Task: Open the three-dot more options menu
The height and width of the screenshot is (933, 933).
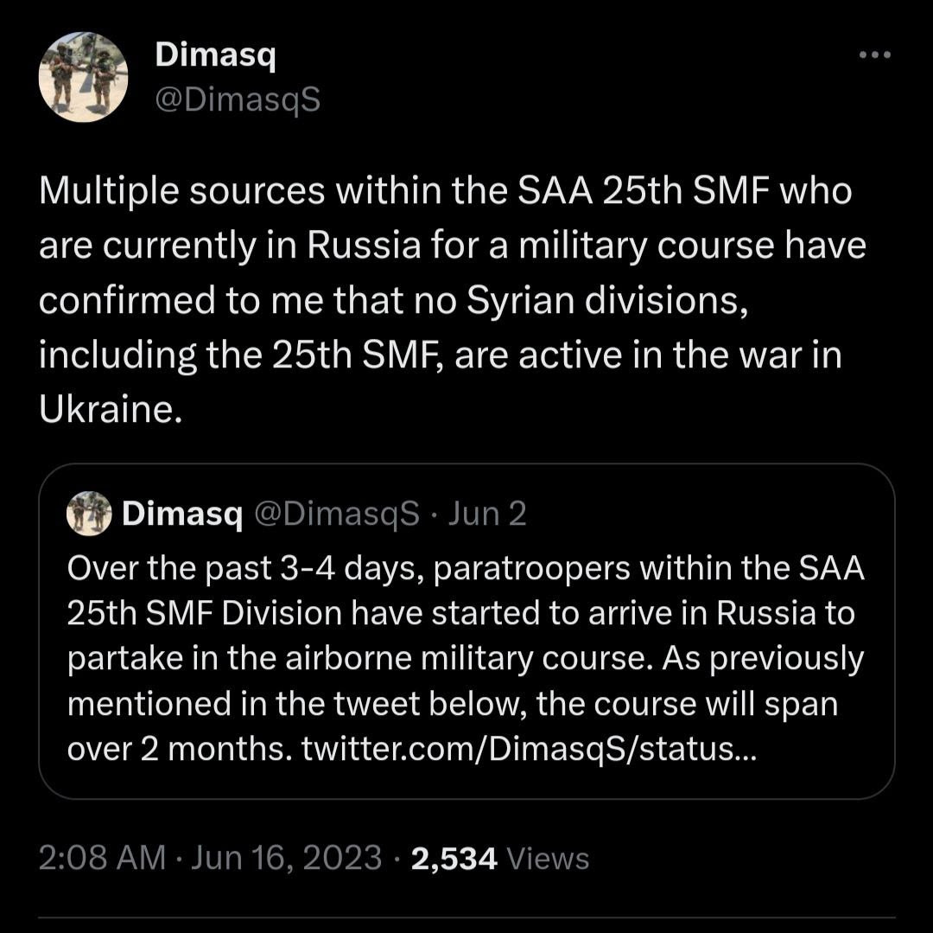Action: click(x=874, y=55)
